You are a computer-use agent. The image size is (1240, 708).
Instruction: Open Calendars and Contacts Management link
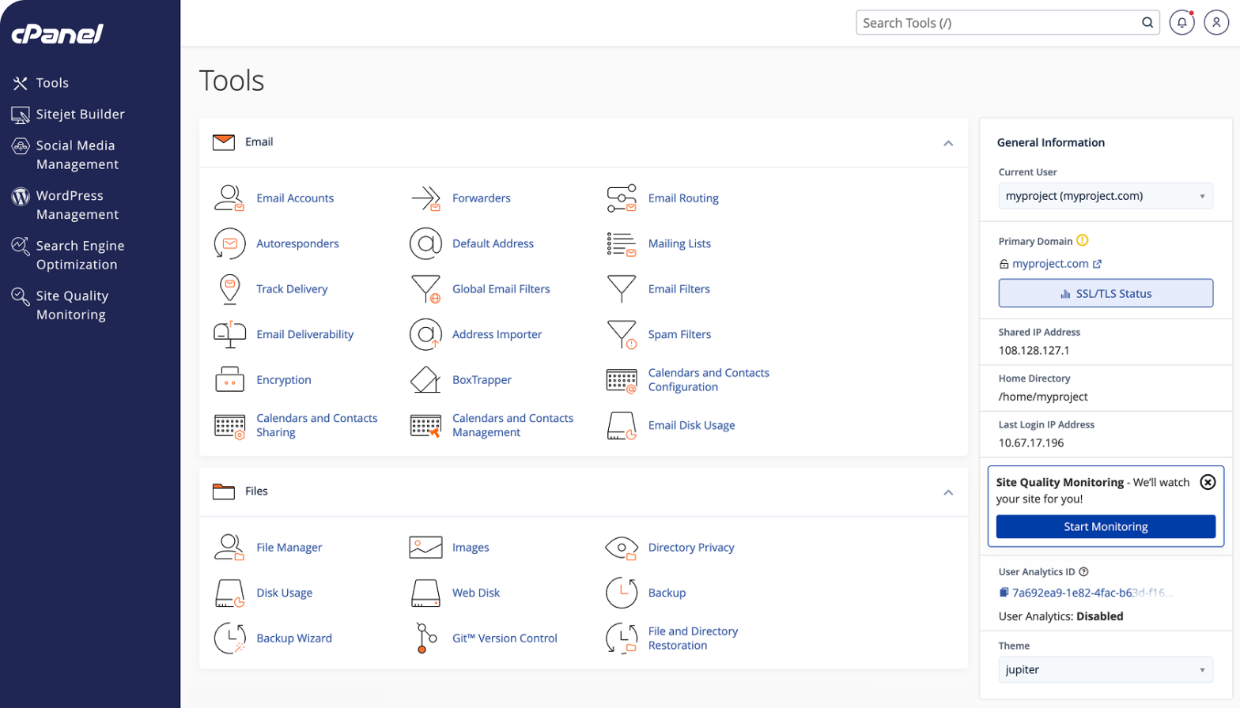(x=512, y=425)
